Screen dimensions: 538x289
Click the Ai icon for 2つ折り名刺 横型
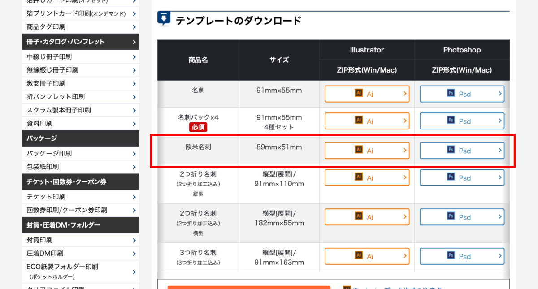click(359, 216)
